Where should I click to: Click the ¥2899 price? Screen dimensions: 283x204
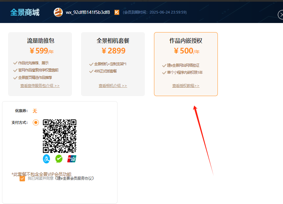click(113, 51)
